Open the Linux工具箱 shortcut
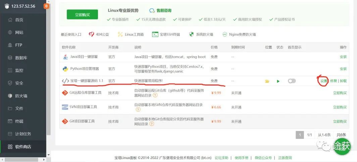This screenshot has height=162, width=357. pyautogui.click(x=131, y=34)
